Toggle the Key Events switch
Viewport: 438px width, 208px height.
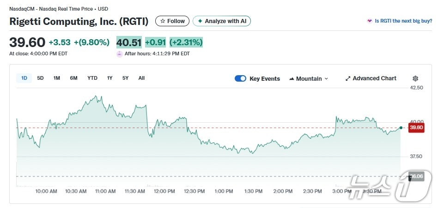pos(240,78)
